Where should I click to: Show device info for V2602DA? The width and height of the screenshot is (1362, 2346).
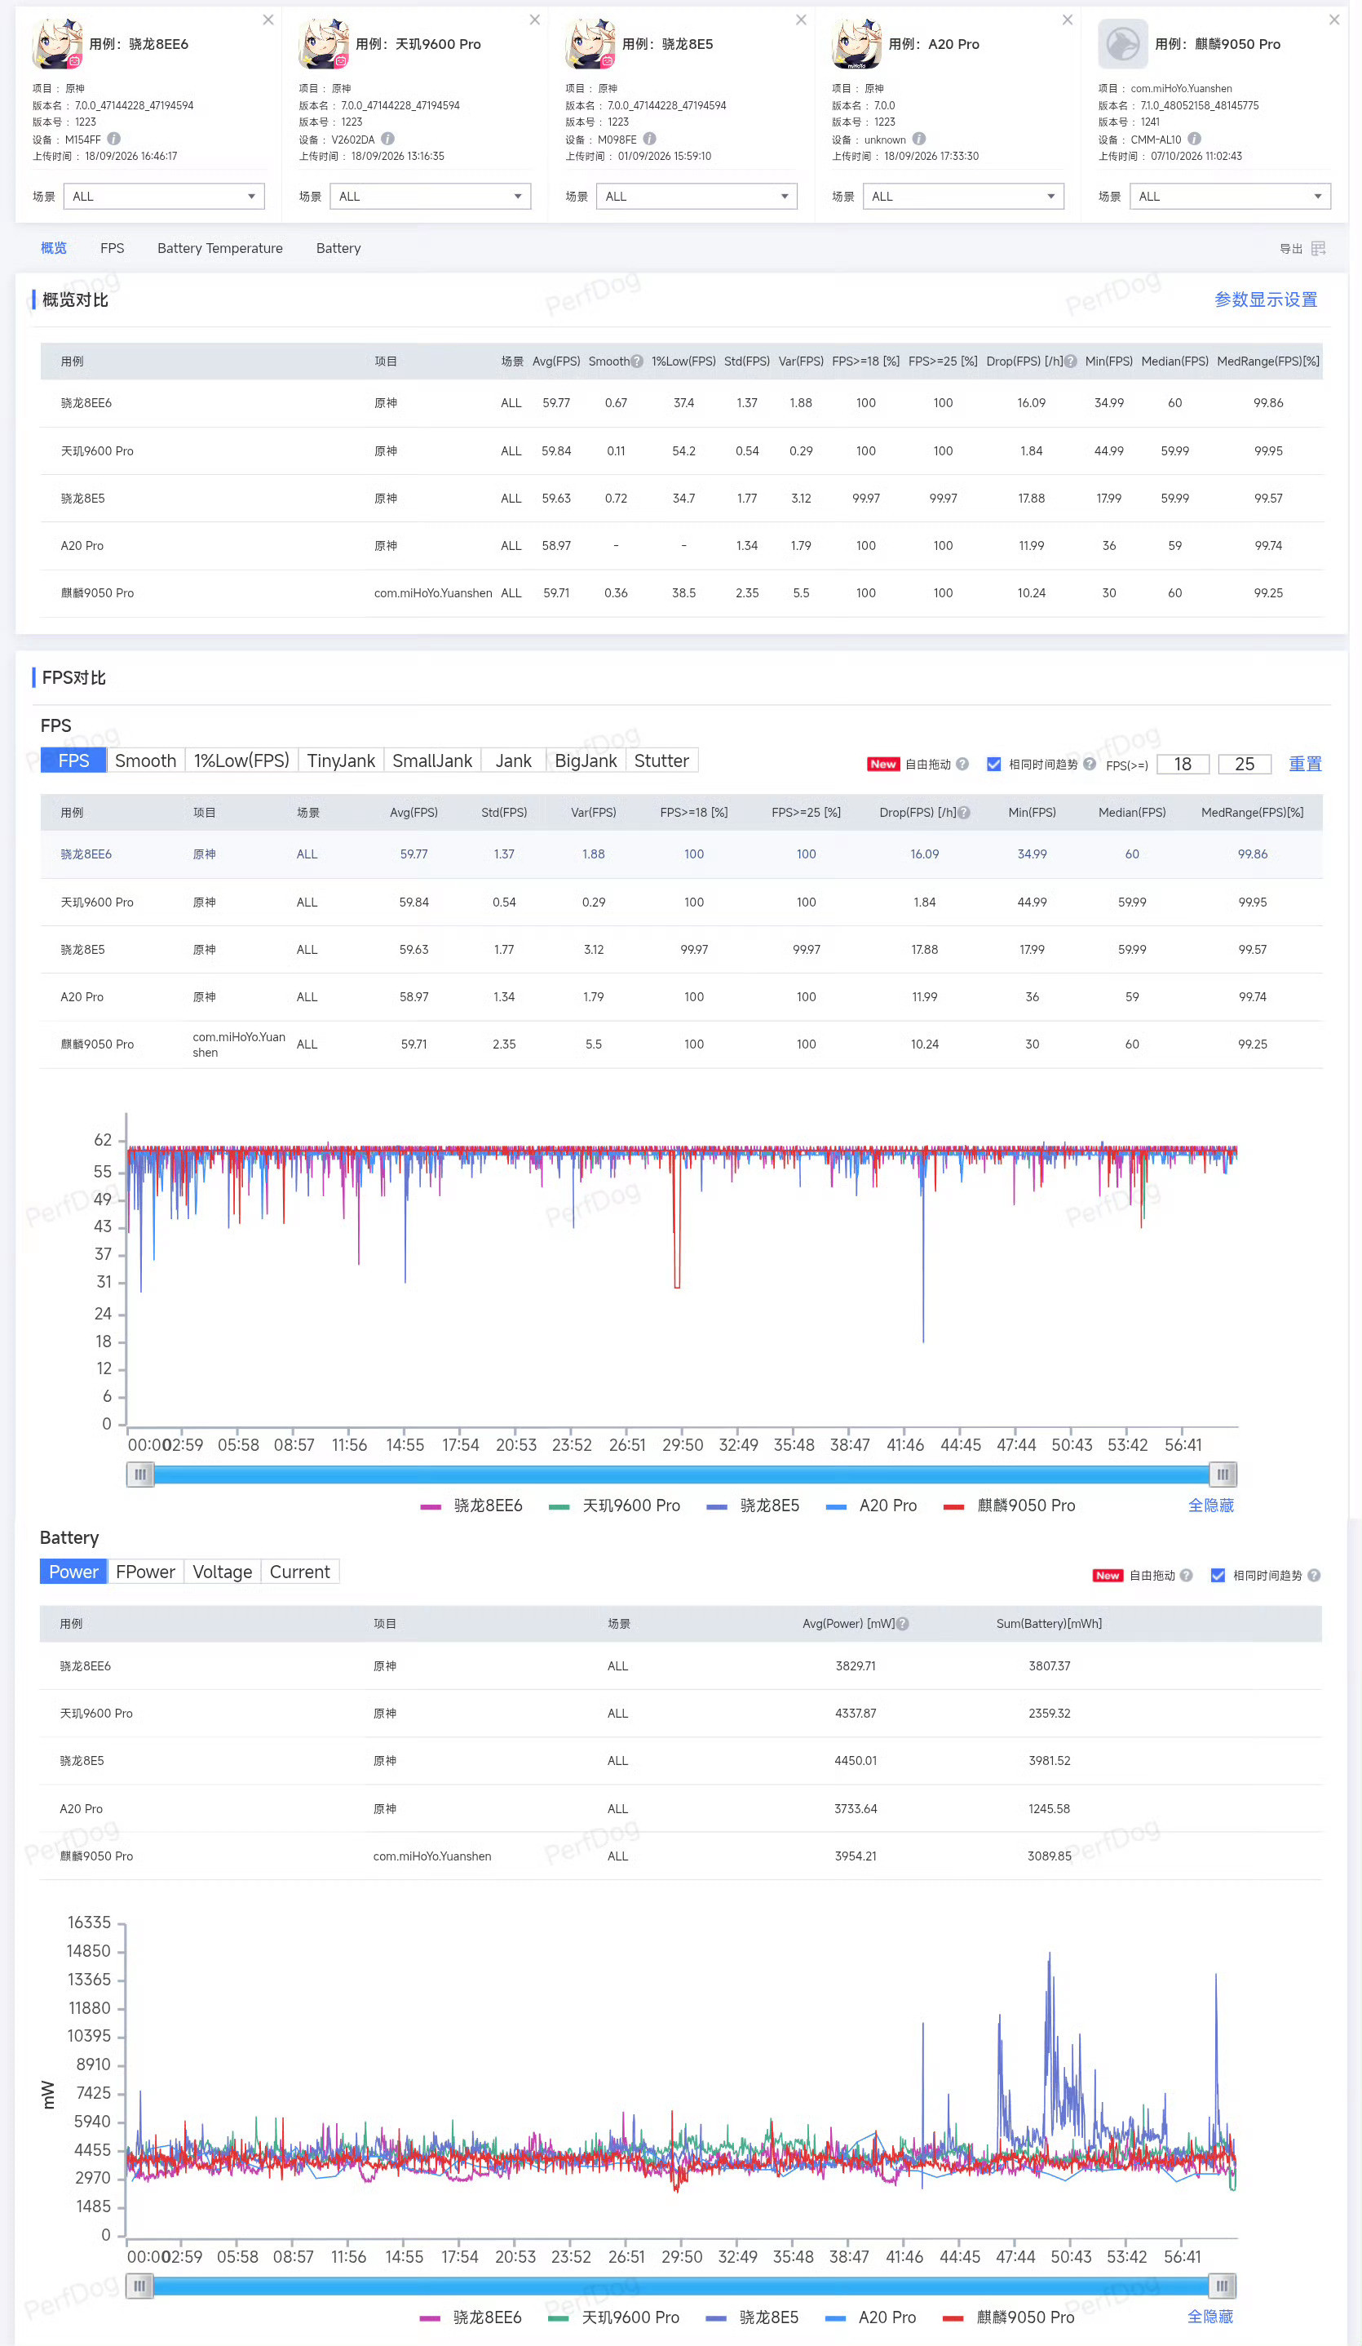pos(387,139)
